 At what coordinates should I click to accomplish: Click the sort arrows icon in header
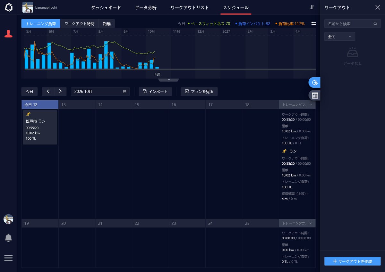[x=312, y=7]
